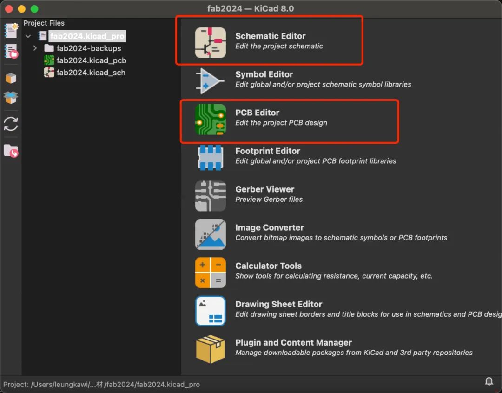Open the Symbol Editor icon

211,81
